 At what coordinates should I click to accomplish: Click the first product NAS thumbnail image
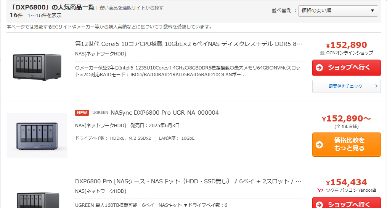[37, 67]
